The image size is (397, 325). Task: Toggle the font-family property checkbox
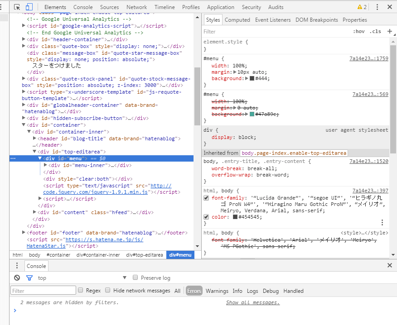(206, 198)
